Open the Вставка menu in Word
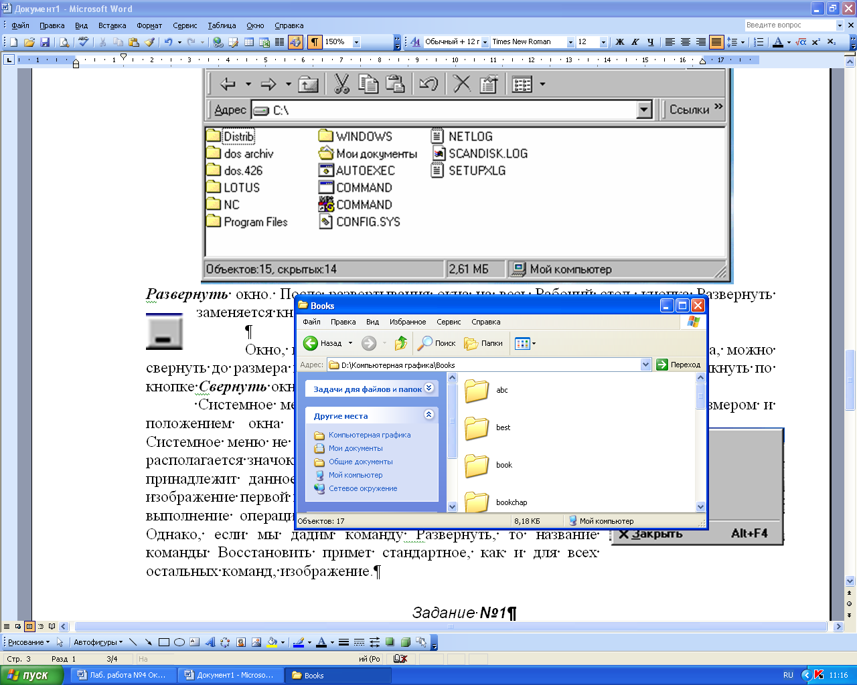This screenshot has height=685, width=857. pyautogui.click(x=112, y=25)
